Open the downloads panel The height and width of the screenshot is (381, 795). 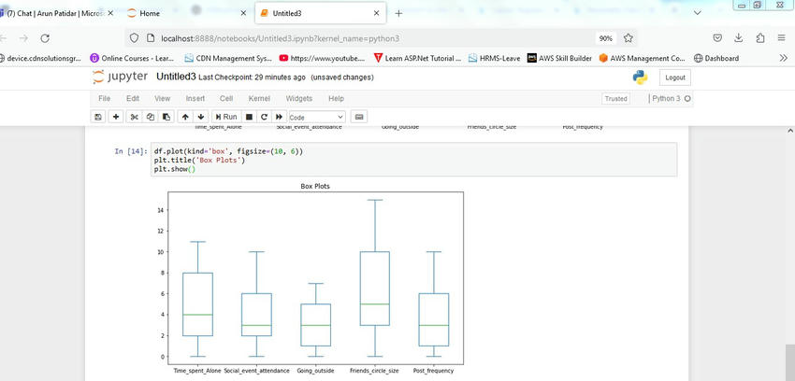pos(739,38)
